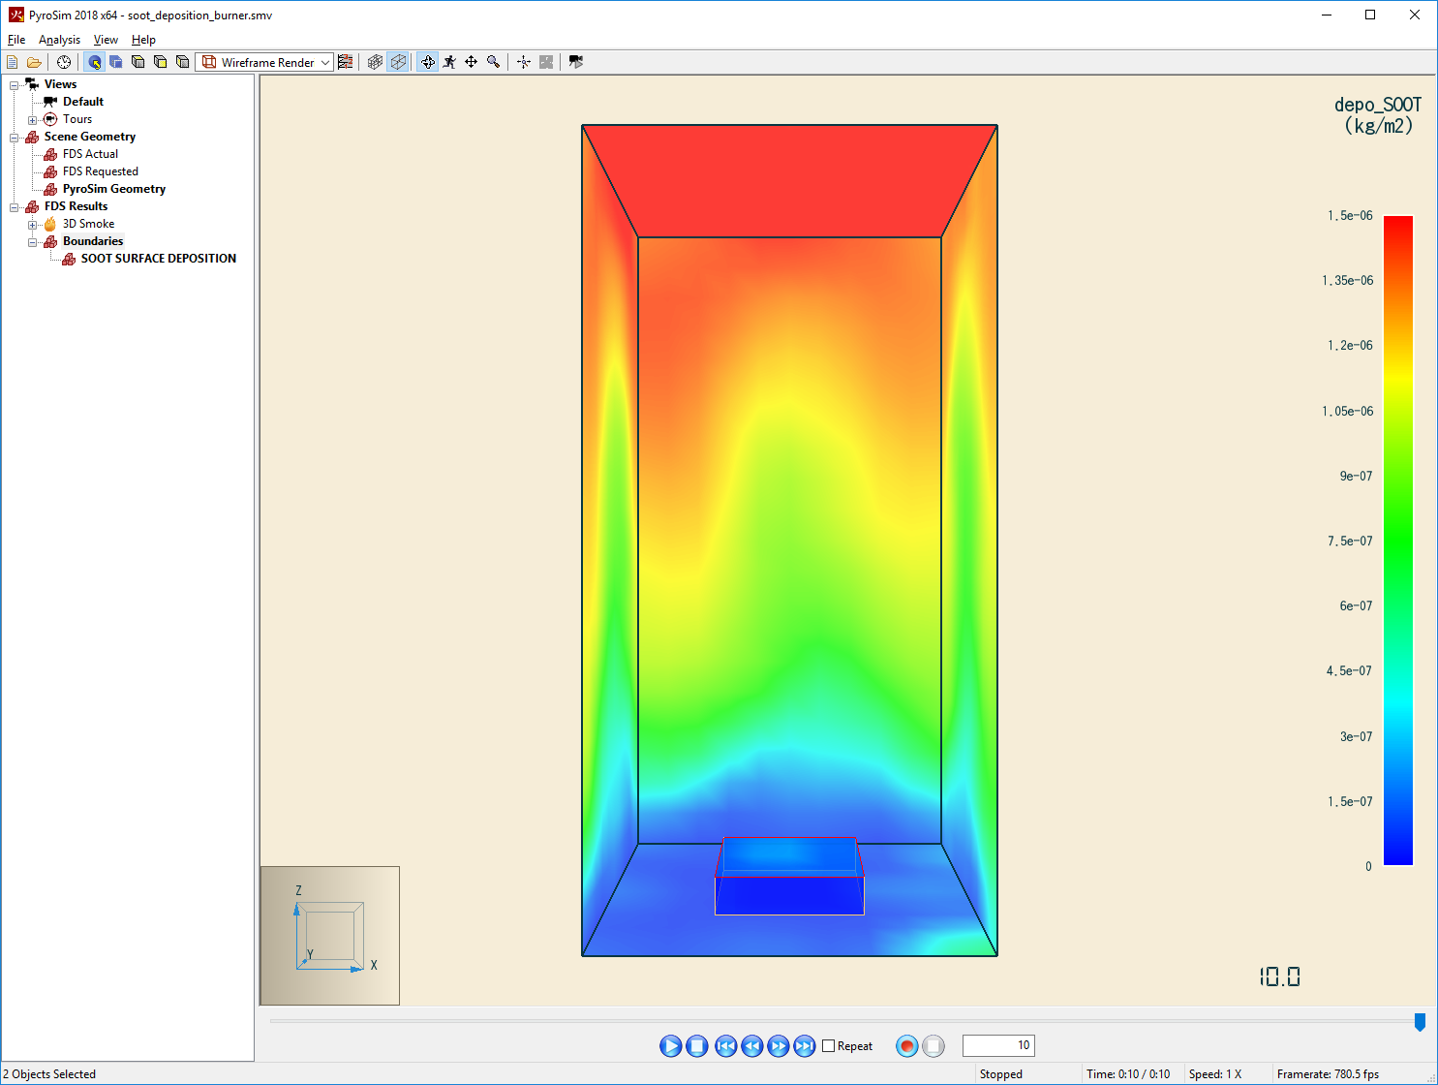Select the zoom magnifier tool
Image resolution: width=1438 pixels, height=1085 pixels.
point(494,61)
